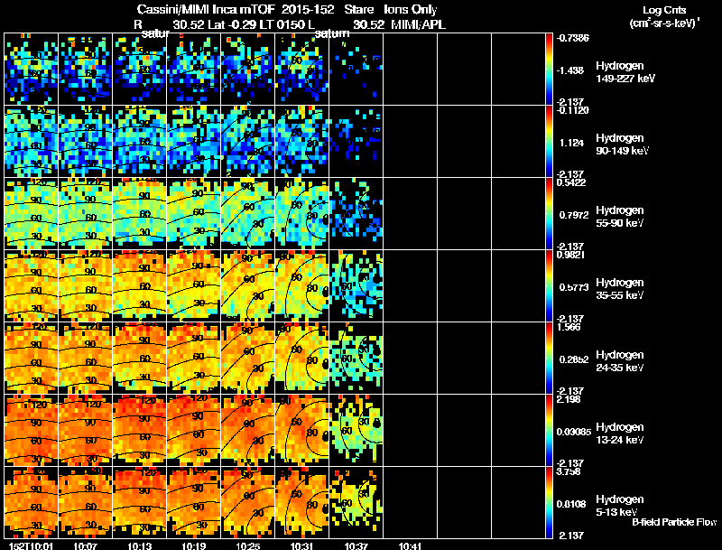Click the 90-149 keV Hydrogen color bar
This screenshot has height=550, width=722.
tap(550, 142)
